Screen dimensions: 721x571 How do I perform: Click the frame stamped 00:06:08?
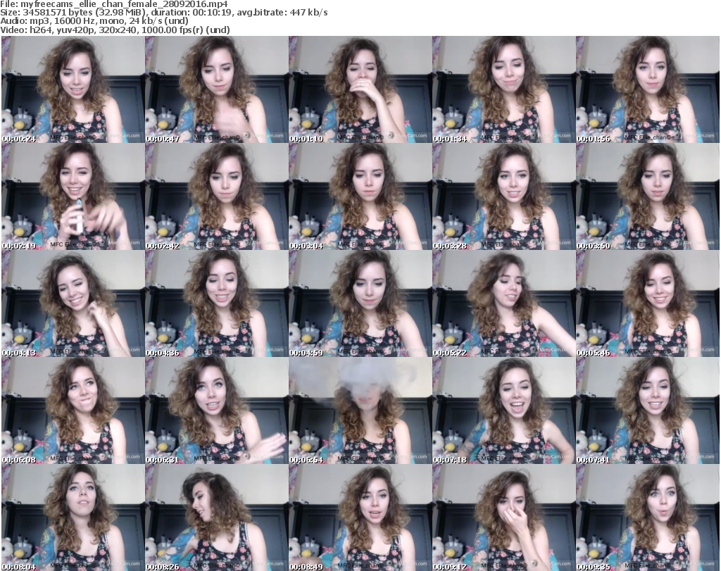coord(73,410)
